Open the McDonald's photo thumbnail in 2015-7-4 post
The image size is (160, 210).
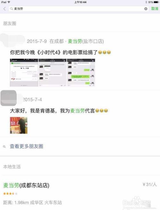click(x=19, y=125)
